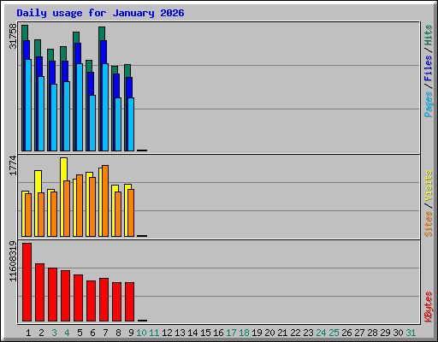Click day 8 on the x-axis
438x342 pixels.
(x=118, y=333)
